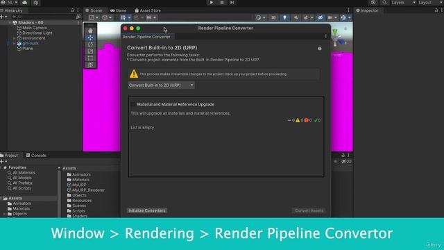Open Project panel add (+) menu
444x250 pixels.
3,162
